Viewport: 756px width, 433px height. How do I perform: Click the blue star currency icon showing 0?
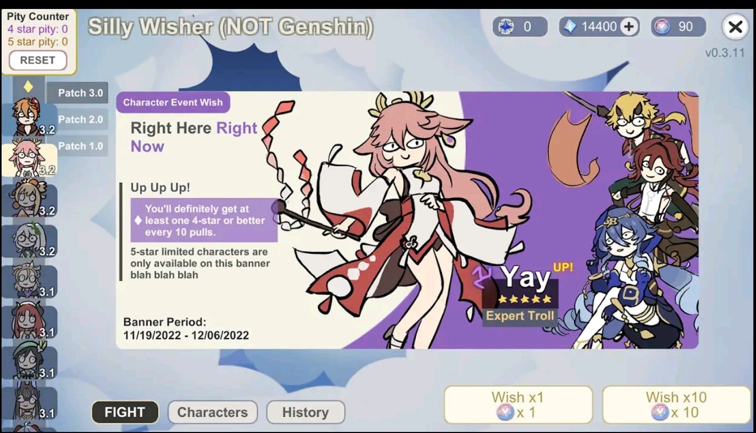coord(506,27)
